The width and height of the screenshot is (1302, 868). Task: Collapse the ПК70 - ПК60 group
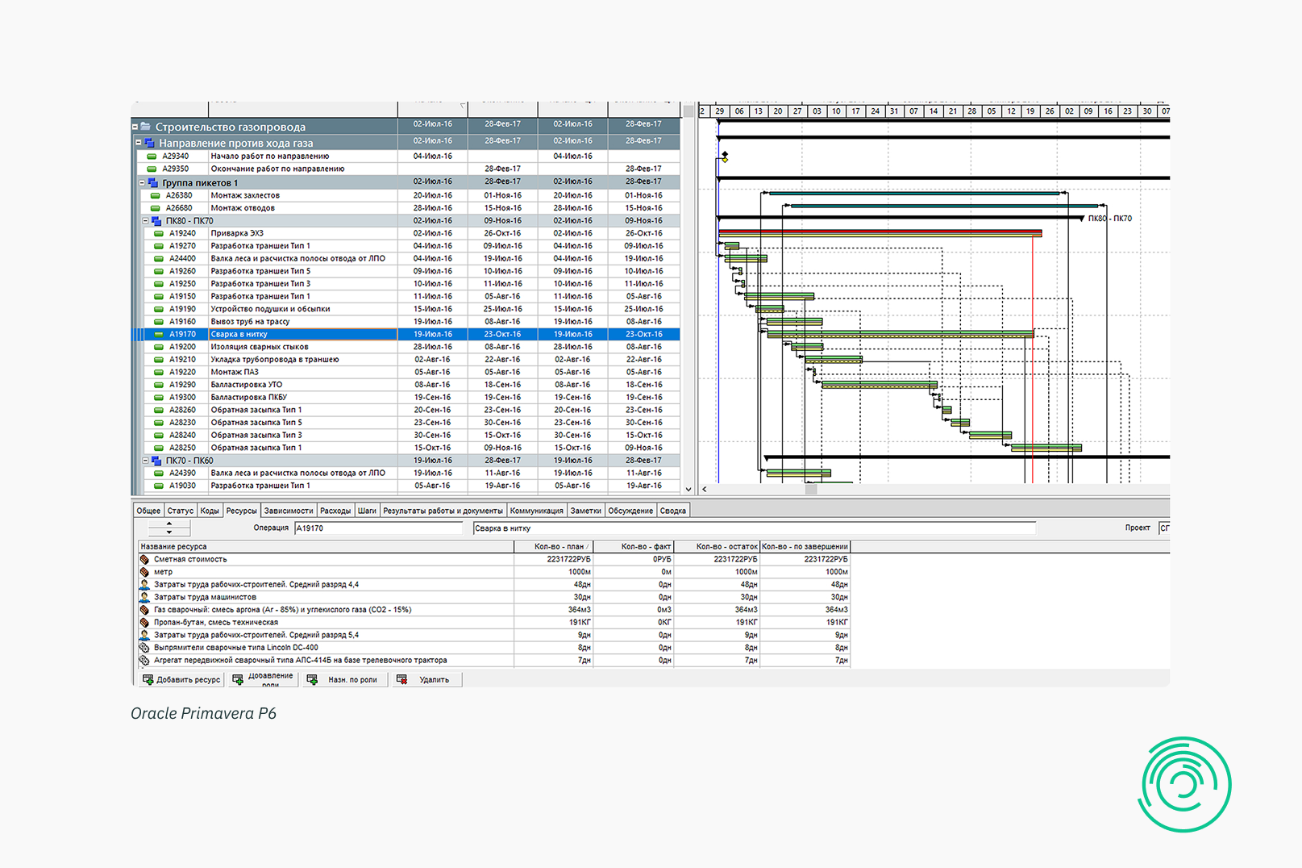(146, 461)
